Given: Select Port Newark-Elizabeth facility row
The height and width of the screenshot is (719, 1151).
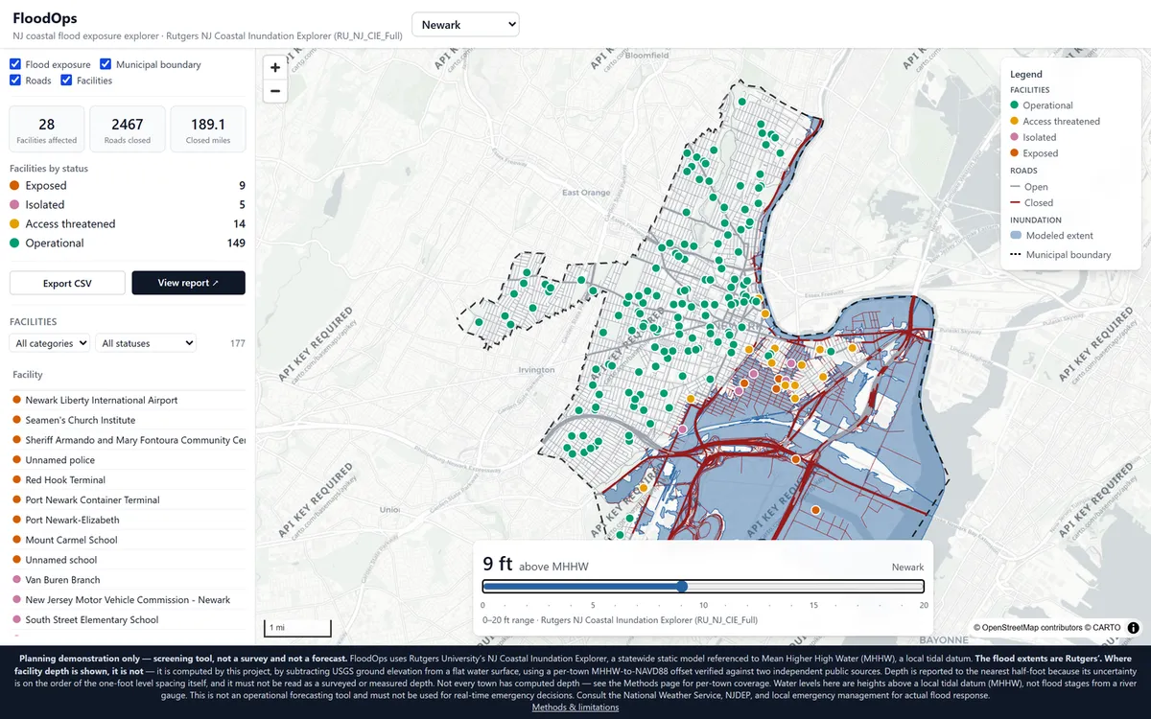Looking at the screenshot, I should (x=128, y=520).
